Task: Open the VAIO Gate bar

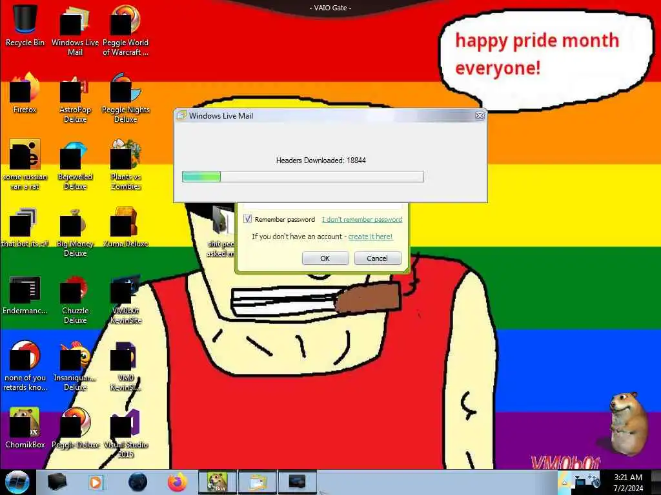Action: coord(330,8)
